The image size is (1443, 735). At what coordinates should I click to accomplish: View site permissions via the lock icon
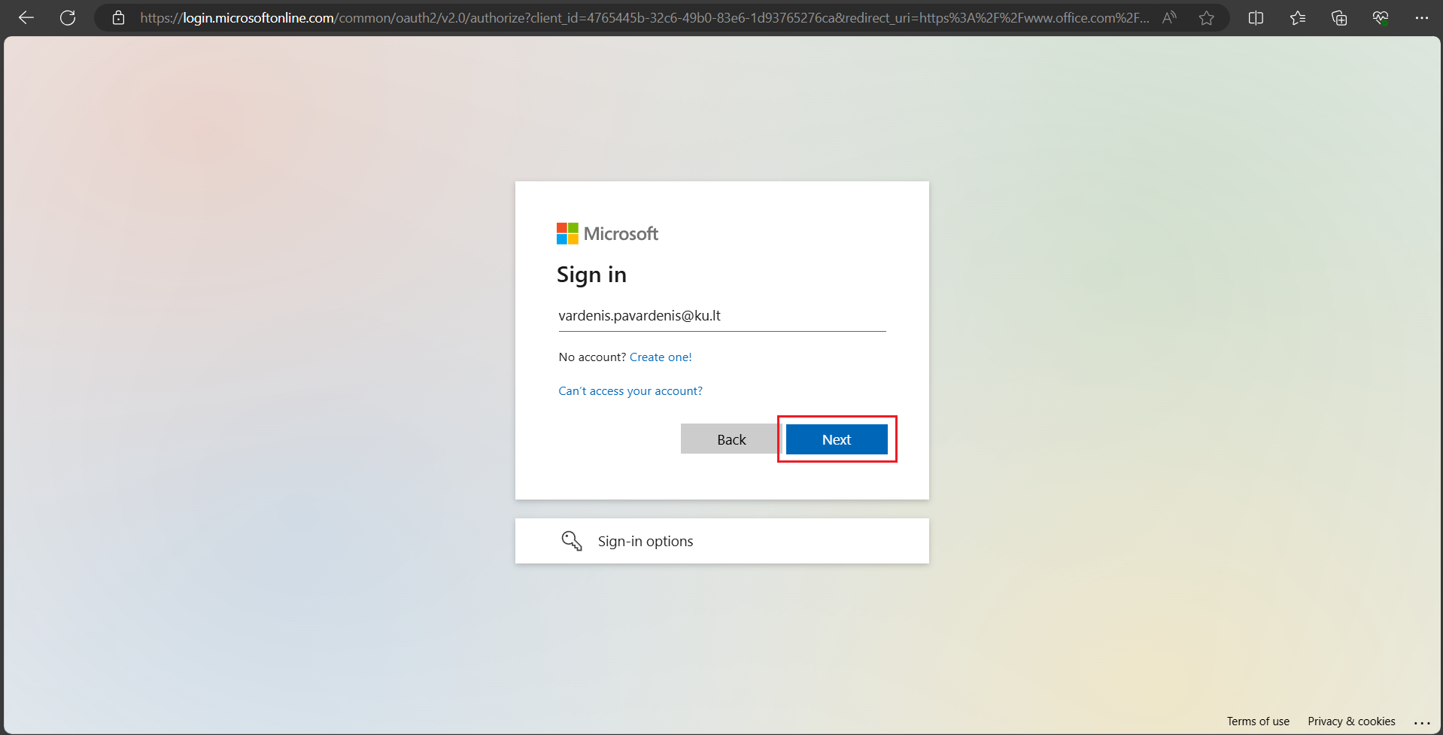(x=118, y=17)
